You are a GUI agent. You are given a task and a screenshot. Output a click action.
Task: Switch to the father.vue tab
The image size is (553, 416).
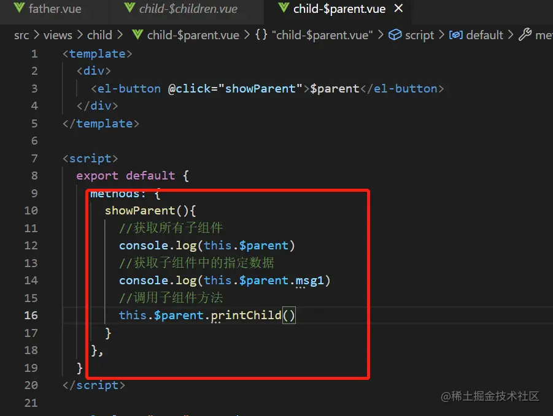click(x=55, y=9)
